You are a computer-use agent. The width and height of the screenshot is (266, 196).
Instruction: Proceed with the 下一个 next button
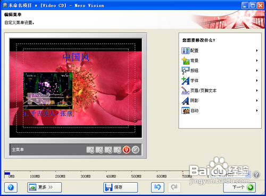tap(239, 188)
